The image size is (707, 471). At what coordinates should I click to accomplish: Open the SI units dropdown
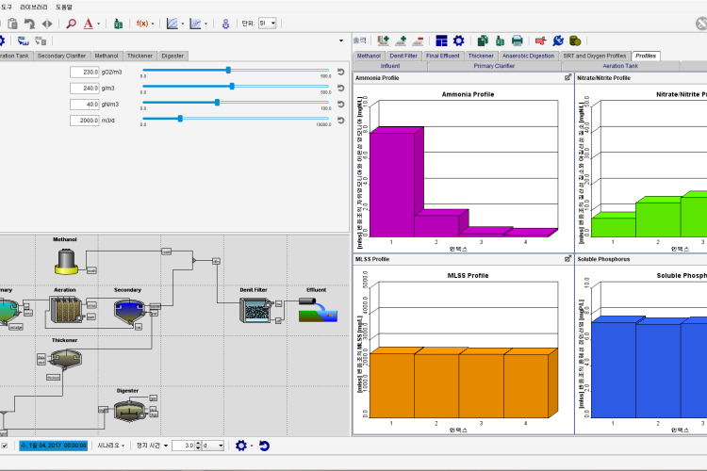pyautogui.click(x=268, y=23)
